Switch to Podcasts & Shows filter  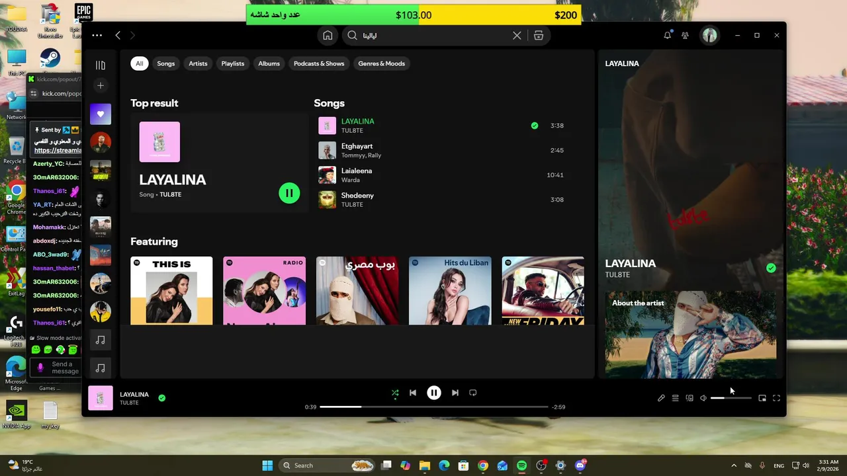319,63
